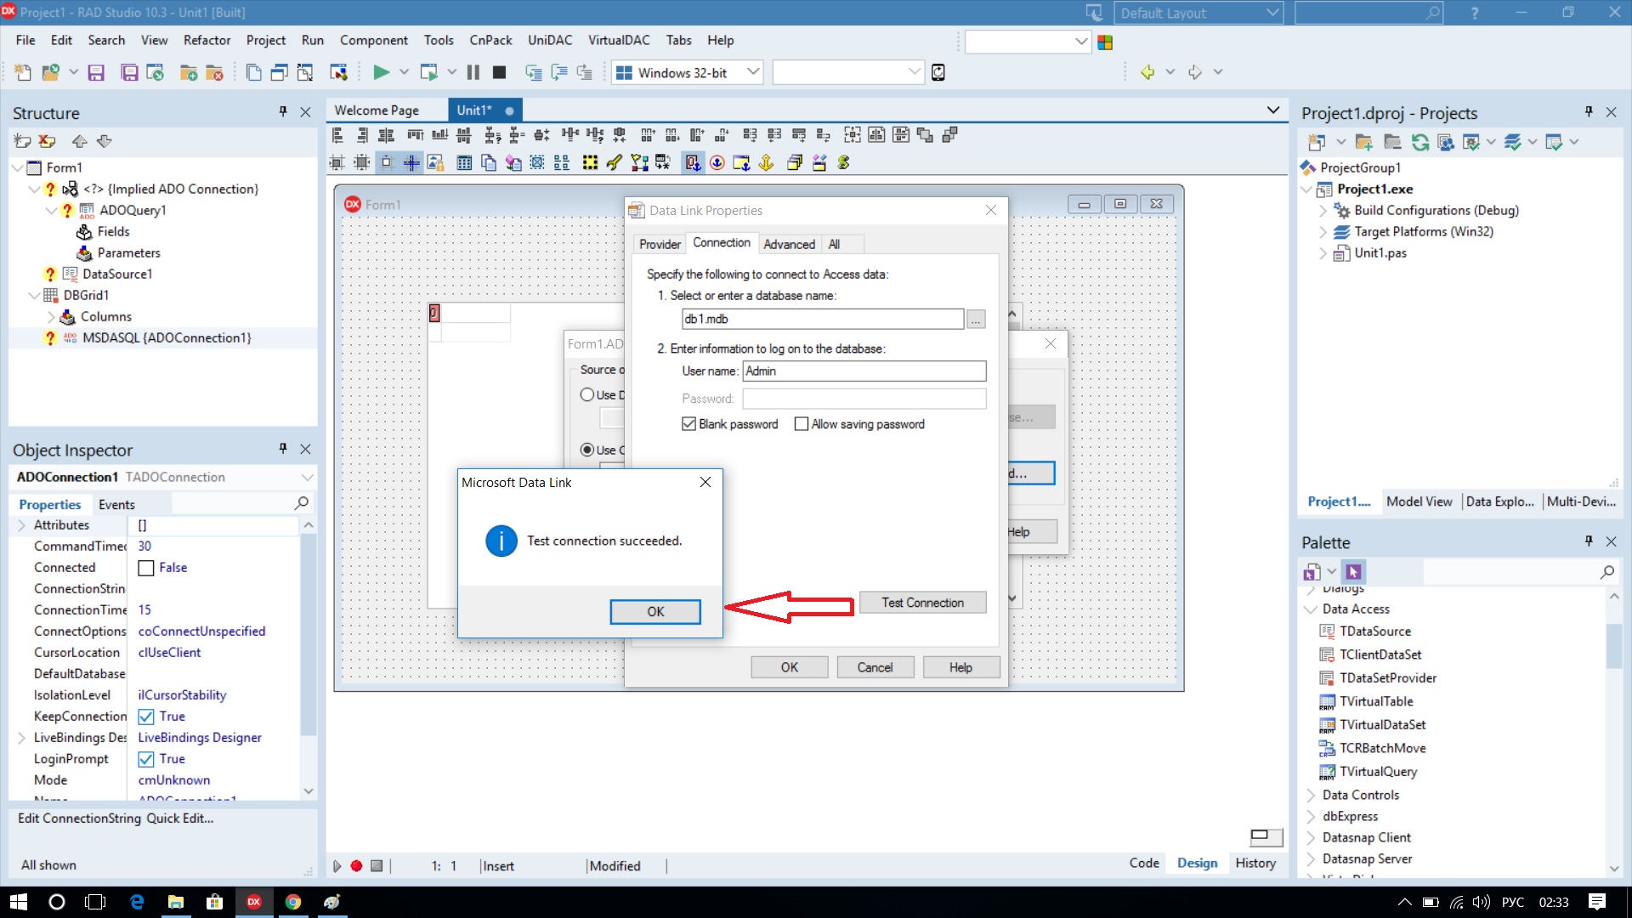Collapse the DBGrid1 tree node
1632x918 pixels.
point(35,295)
